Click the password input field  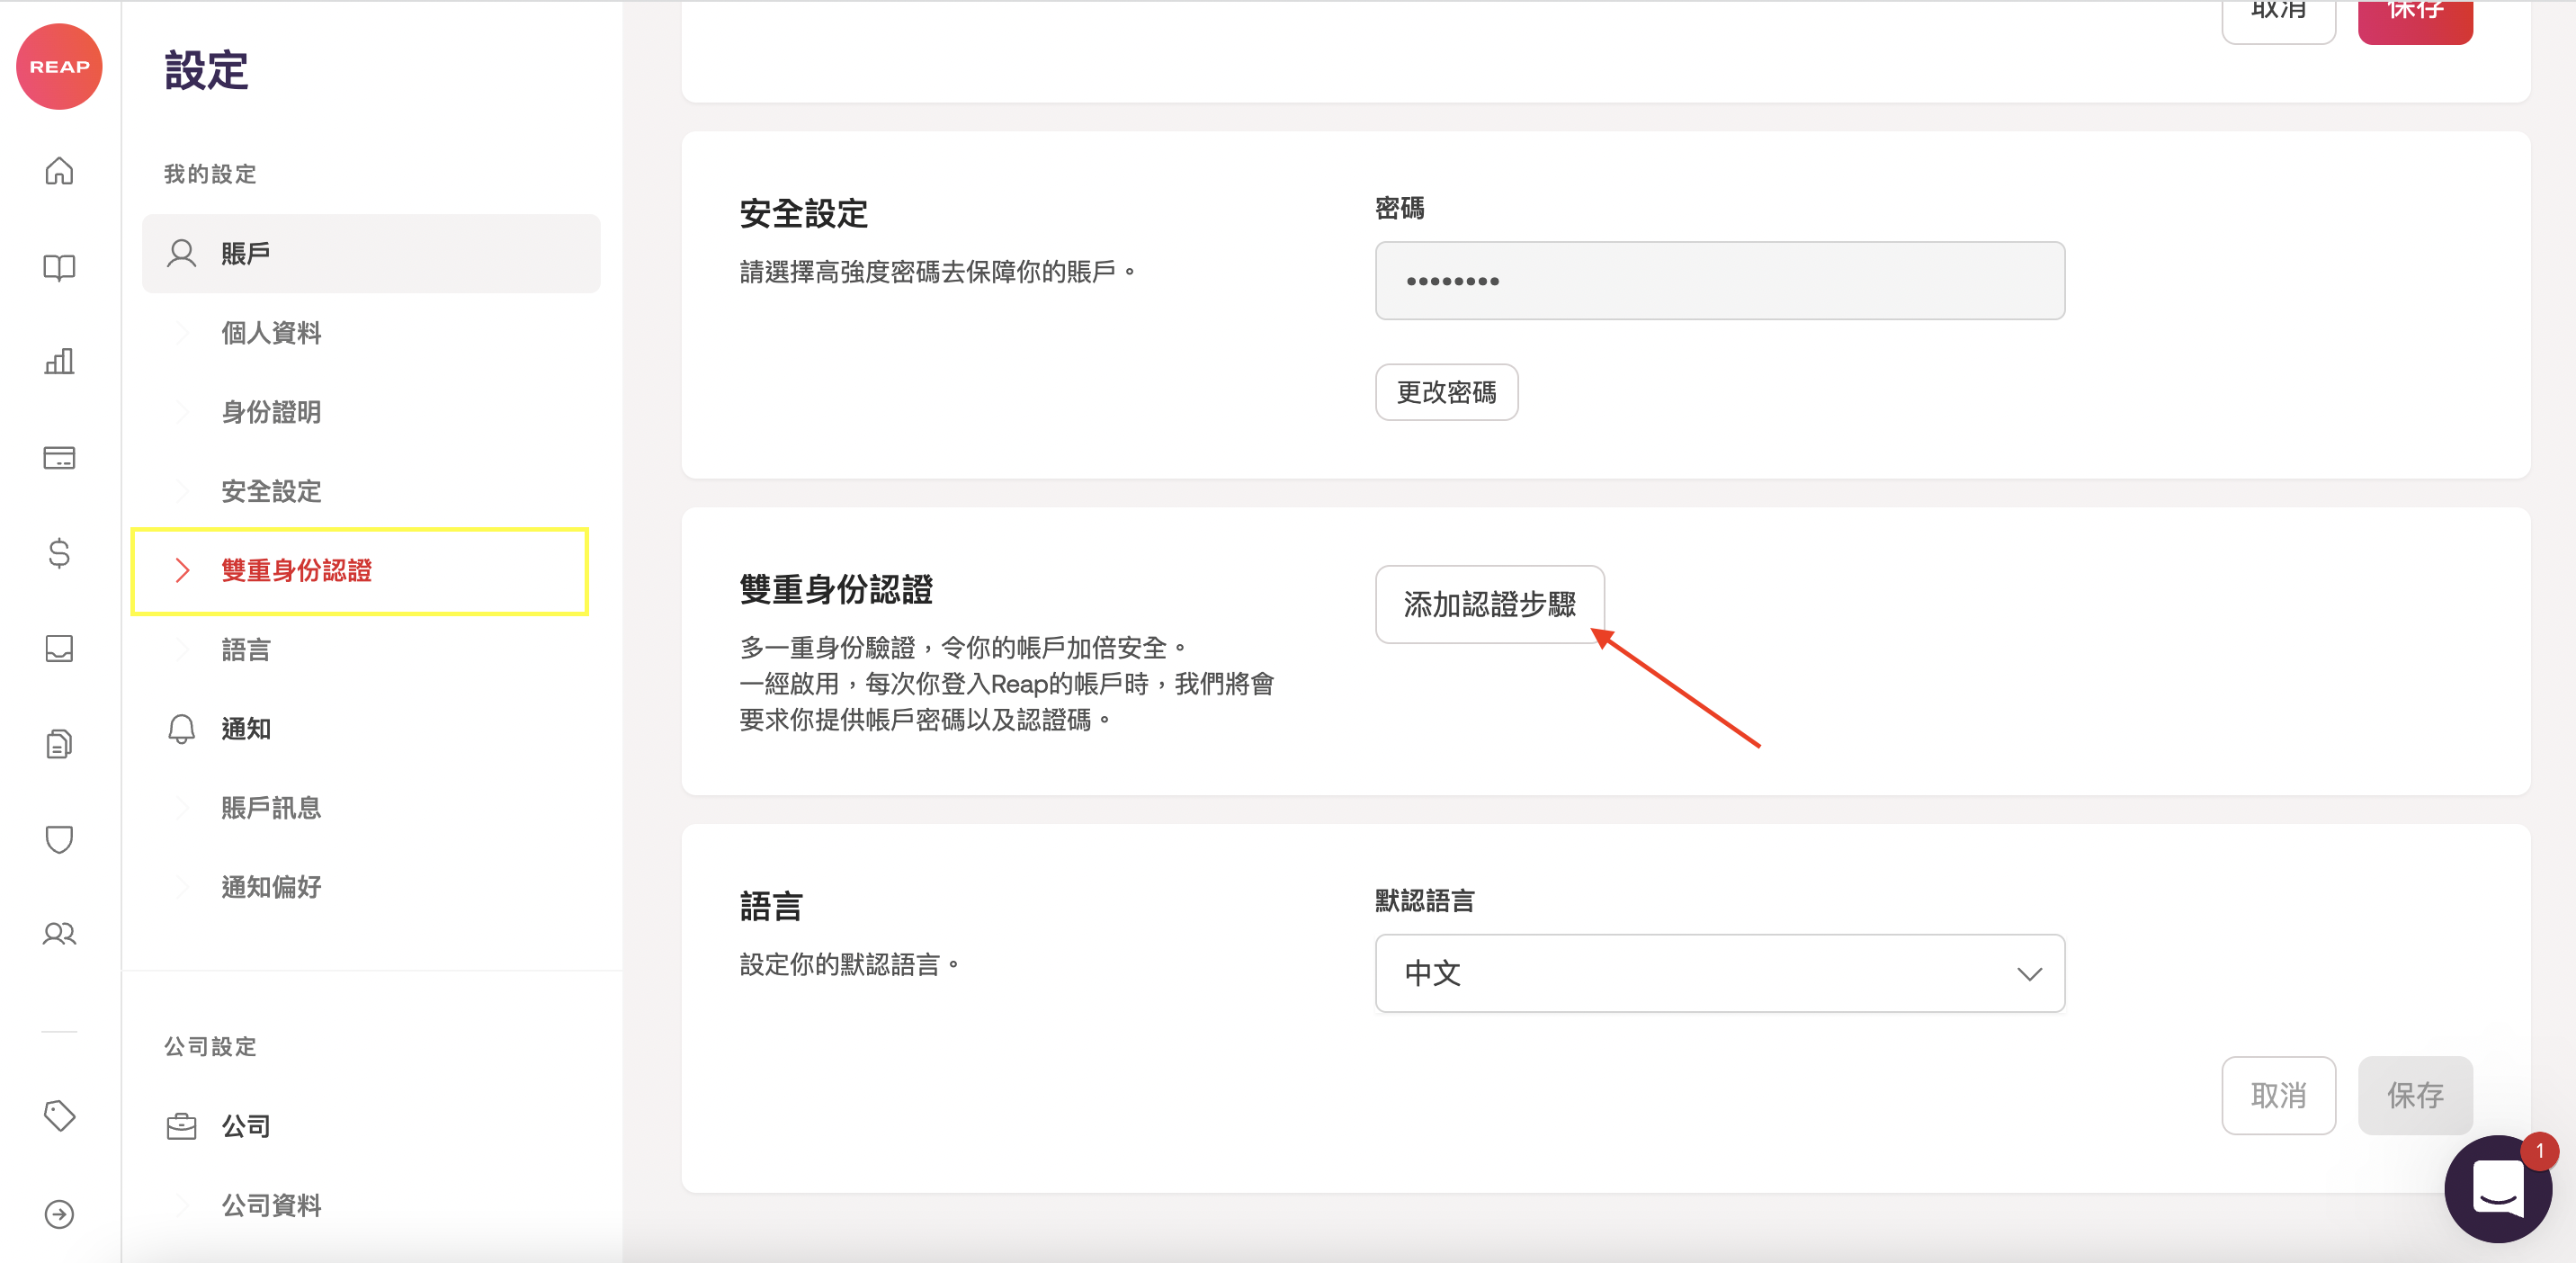pyautogui.click(x=1719, y=281)
